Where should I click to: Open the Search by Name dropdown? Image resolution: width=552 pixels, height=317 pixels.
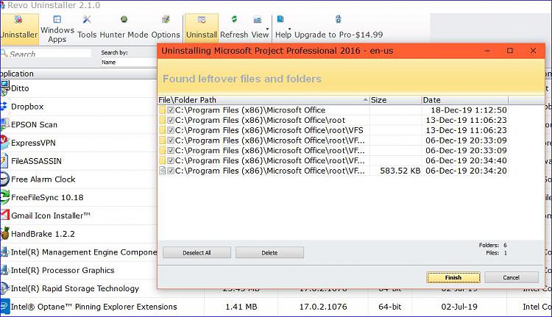pos(129,63)
